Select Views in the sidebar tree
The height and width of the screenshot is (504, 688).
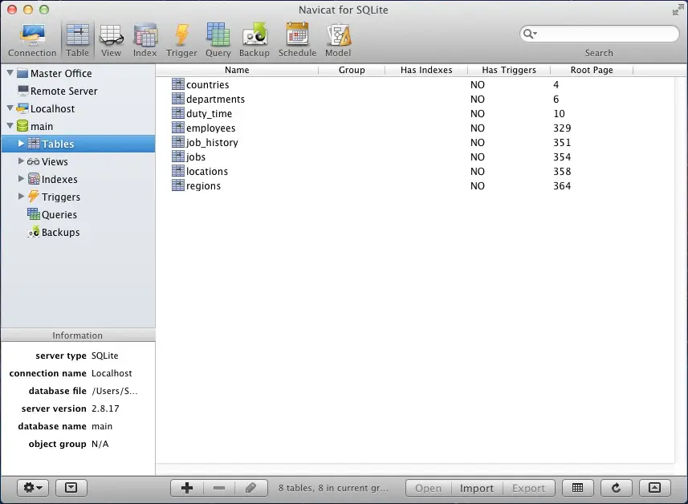point(55,161)
